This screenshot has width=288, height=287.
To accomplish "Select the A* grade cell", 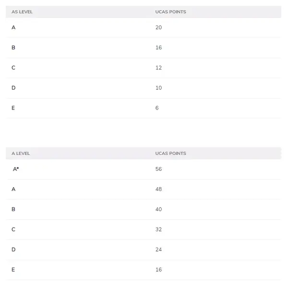I will pos(16,169).
